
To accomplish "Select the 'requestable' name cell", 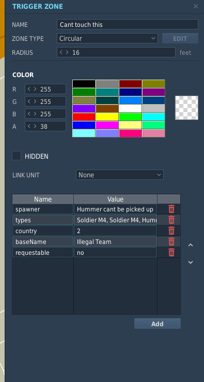I will point(43,252).
